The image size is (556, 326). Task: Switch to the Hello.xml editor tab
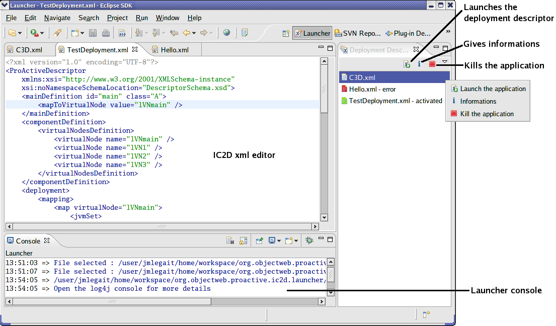point(175,50)
